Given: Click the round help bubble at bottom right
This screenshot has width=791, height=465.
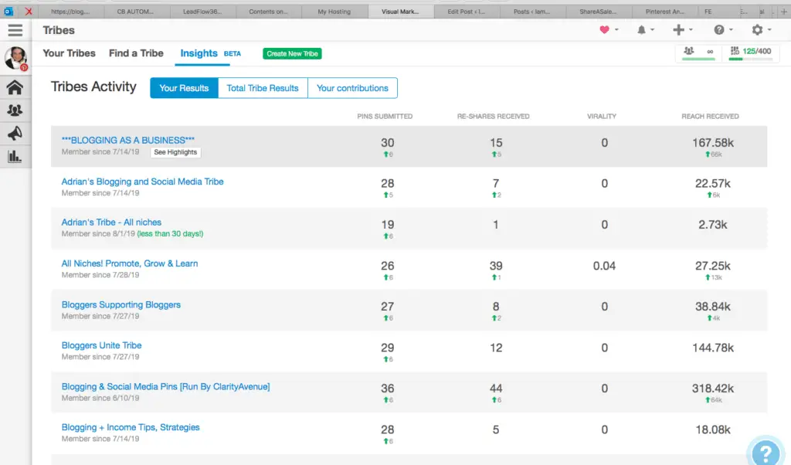Looking at the screenshot, I should point(766,453).
